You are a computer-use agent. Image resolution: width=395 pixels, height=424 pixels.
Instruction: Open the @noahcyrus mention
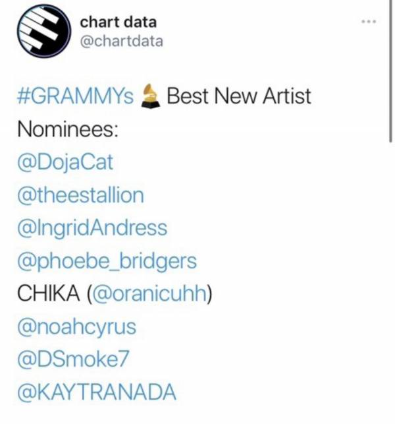point(76,328)
